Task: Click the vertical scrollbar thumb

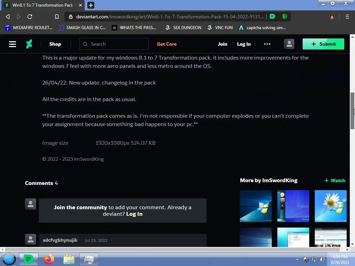Action: pos(352,111)
